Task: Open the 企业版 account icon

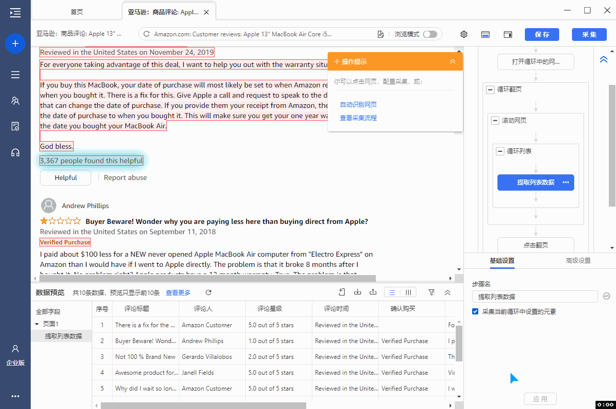Action: click(x=15, y=349)
